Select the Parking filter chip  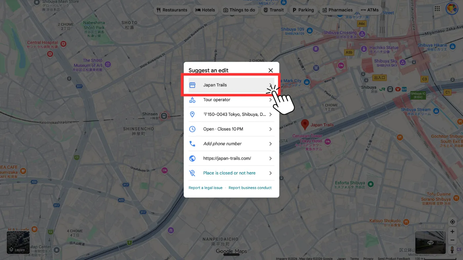coord(303,10)
